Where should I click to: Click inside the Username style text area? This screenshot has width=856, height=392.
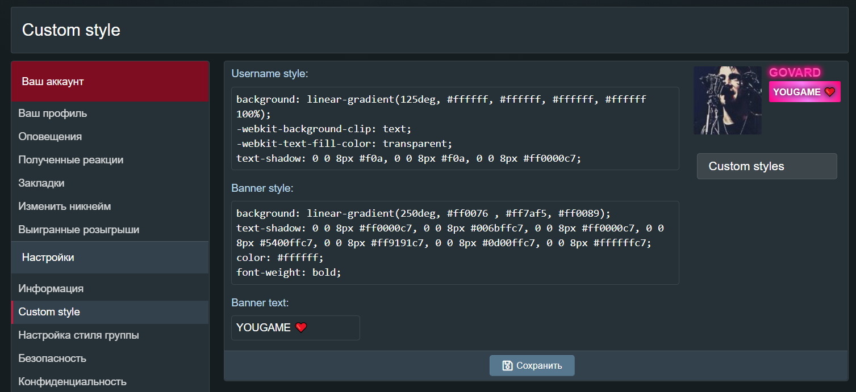pyautogui.click(x=455, y=128)
